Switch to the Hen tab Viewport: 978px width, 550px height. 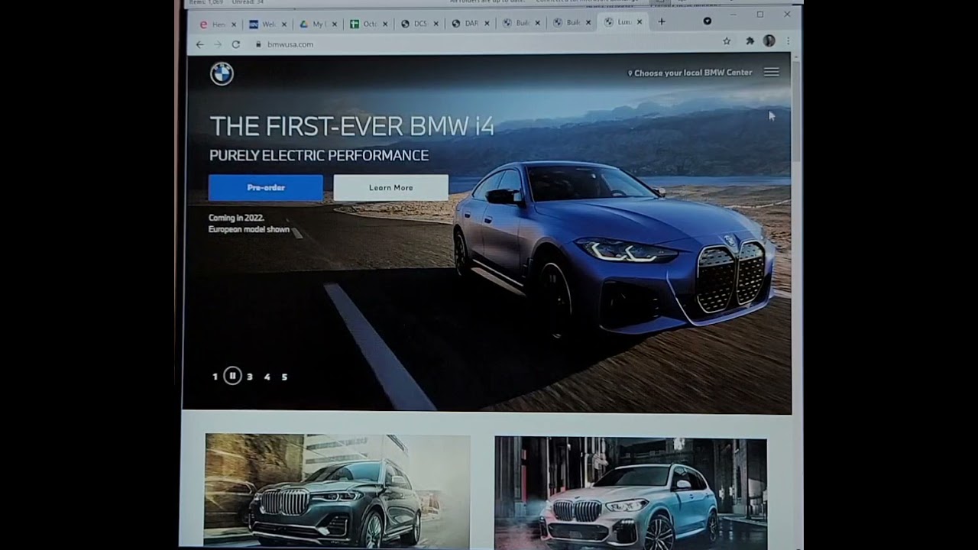pos(216,24)
